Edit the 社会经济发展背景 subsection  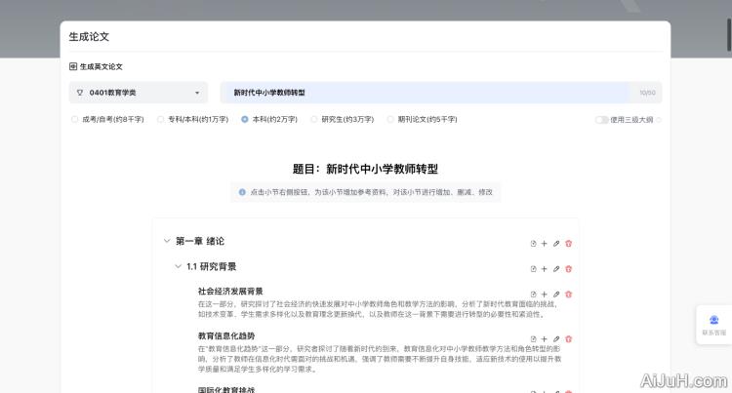[556, 295]
